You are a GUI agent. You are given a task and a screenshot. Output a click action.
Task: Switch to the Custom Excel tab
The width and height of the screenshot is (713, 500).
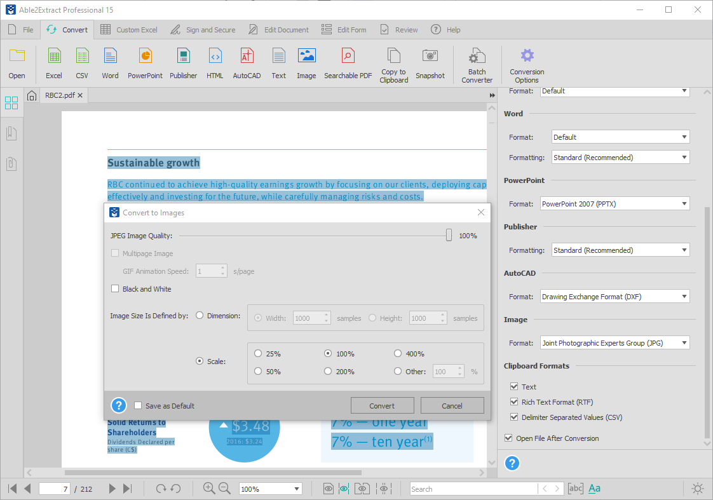pos(129,30)
